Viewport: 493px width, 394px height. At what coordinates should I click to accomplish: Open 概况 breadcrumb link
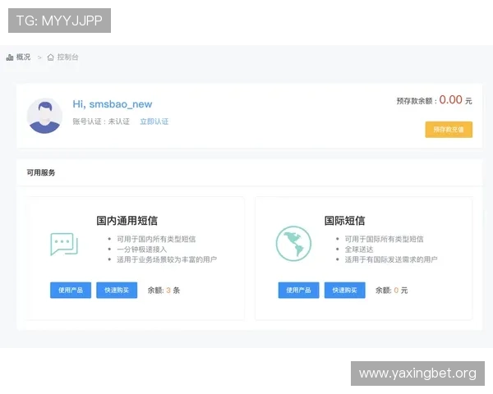[24, 57]
